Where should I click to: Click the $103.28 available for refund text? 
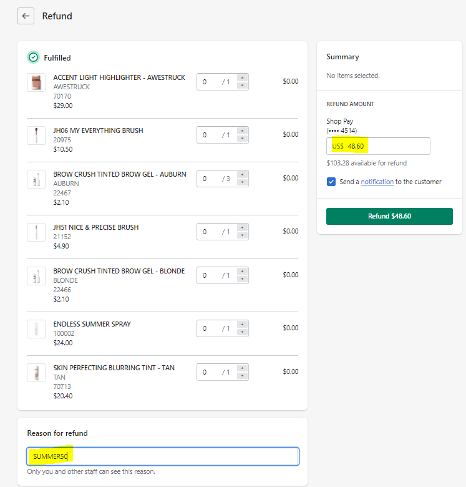(366, 163)
